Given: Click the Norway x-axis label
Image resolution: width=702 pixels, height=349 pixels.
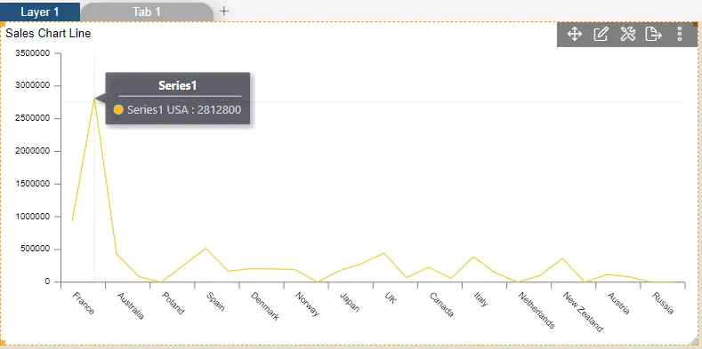Looking at the screenshot, I should point(307,305).
